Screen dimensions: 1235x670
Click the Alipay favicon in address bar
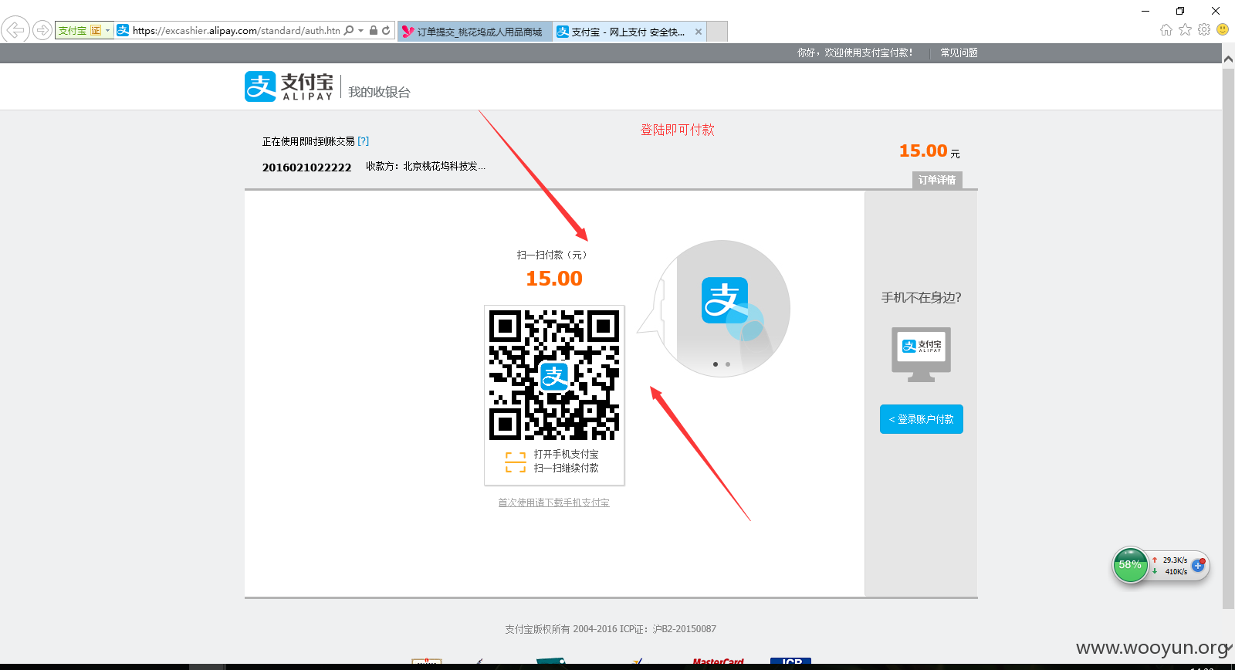coord(123,31)
